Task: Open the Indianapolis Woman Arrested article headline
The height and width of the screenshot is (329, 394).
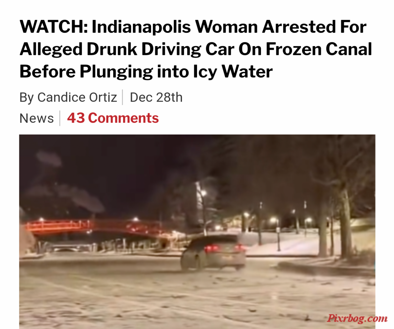Action: click(196, 49)
